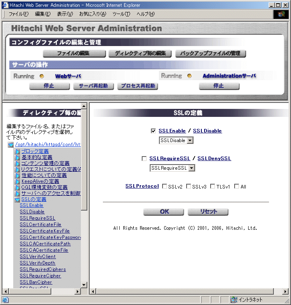Image resolution: width=291 pixels, height=305 pixels.
Task: Open the ツール(T) menu
Action: pos(121,14)
